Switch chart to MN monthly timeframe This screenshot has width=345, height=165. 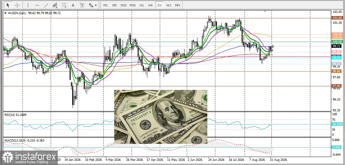point(177,5)
